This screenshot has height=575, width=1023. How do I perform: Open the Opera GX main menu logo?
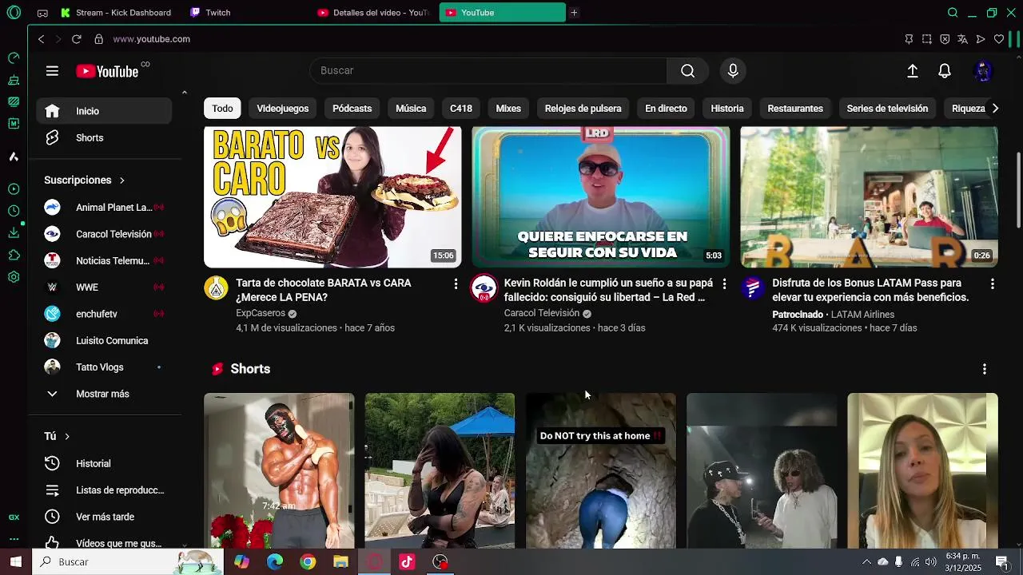pos(14,13)
